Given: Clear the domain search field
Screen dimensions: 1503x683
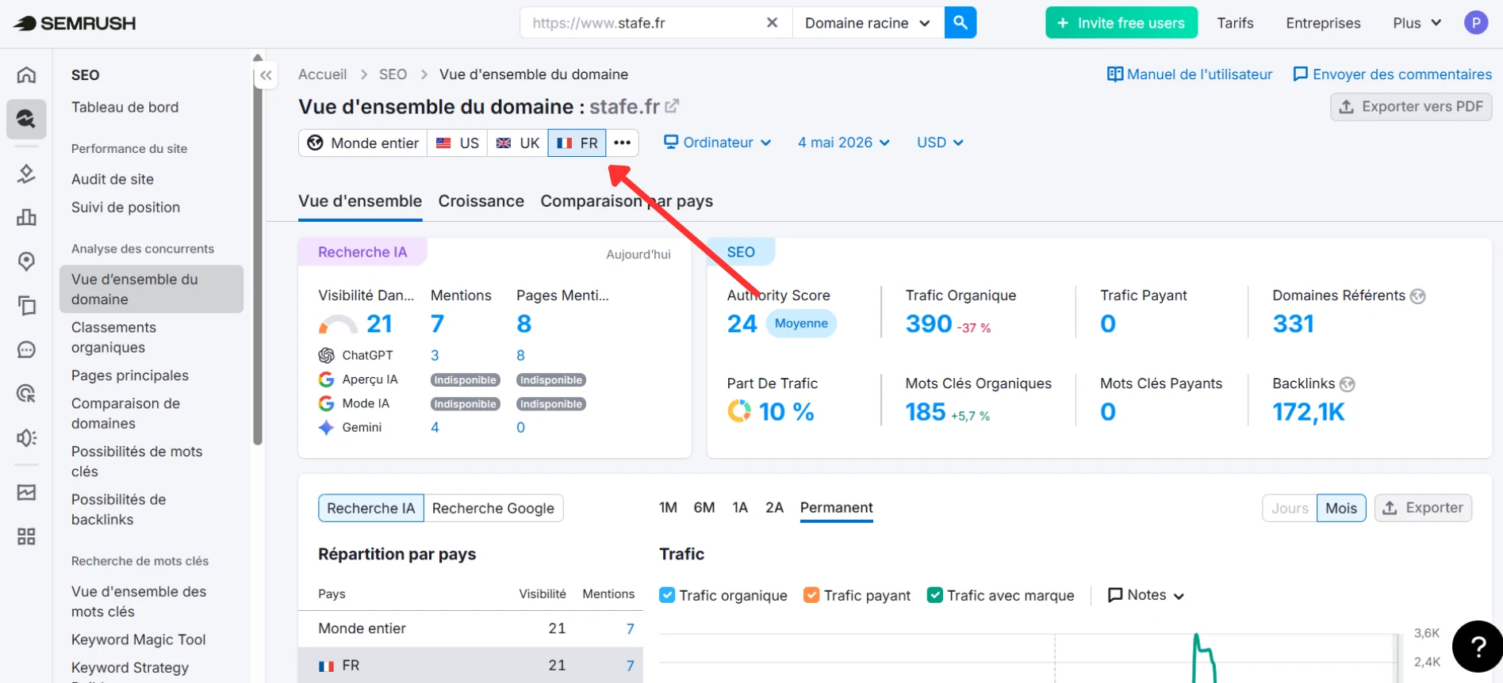Looking at the screenshot, I should [772, 23].
